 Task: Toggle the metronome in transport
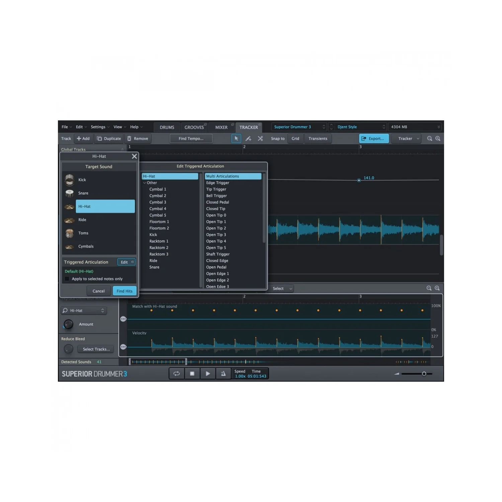(x=223, y=373)
